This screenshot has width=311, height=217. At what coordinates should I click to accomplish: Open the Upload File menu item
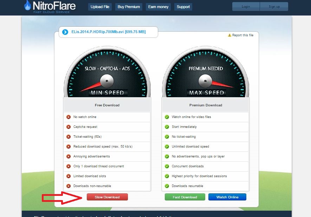point(100,7)
